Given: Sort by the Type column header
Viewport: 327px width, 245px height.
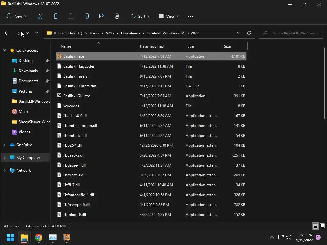Looking at the screenshot, I should (203, 46).
